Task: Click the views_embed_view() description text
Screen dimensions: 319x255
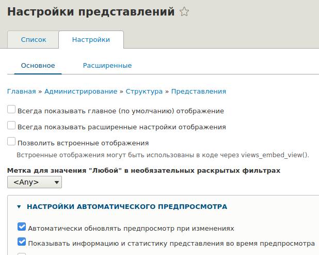Action: (163, 155)
